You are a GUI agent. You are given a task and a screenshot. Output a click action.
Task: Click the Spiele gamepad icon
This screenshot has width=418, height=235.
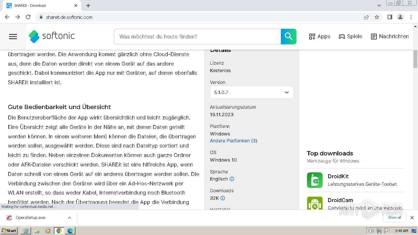click(x=342, y=37)
